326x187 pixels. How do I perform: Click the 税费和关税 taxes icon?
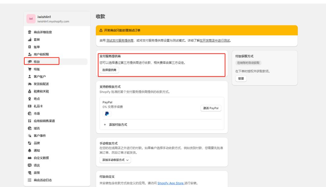30,92
